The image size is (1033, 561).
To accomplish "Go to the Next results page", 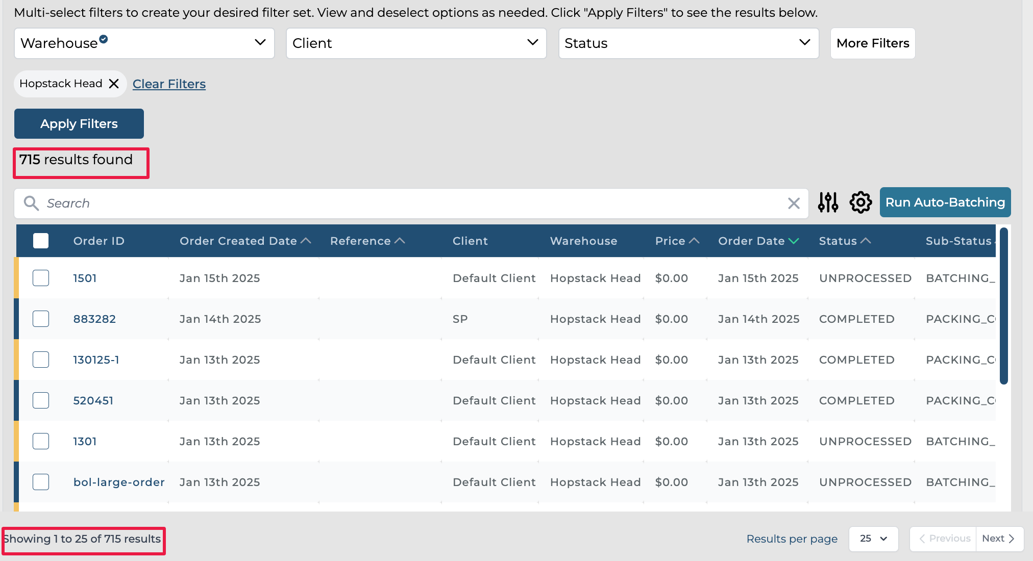I will (x=998, y=539).
